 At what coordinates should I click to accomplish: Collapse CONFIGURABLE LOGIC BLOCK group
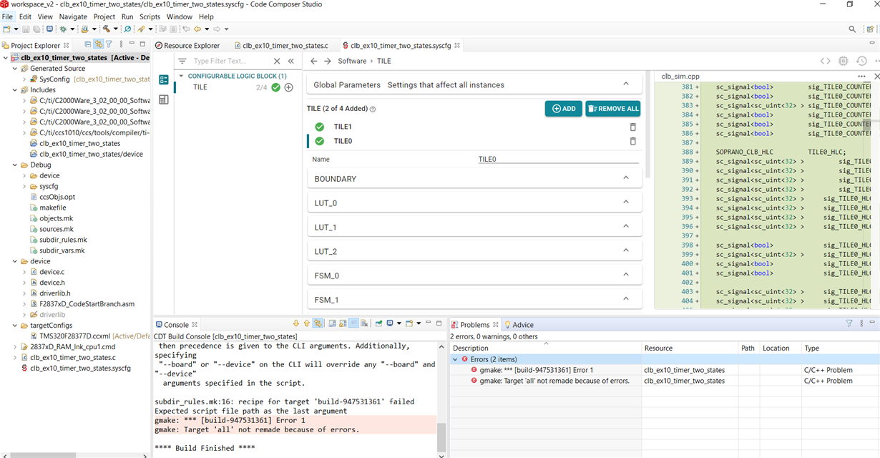[181, 76]
